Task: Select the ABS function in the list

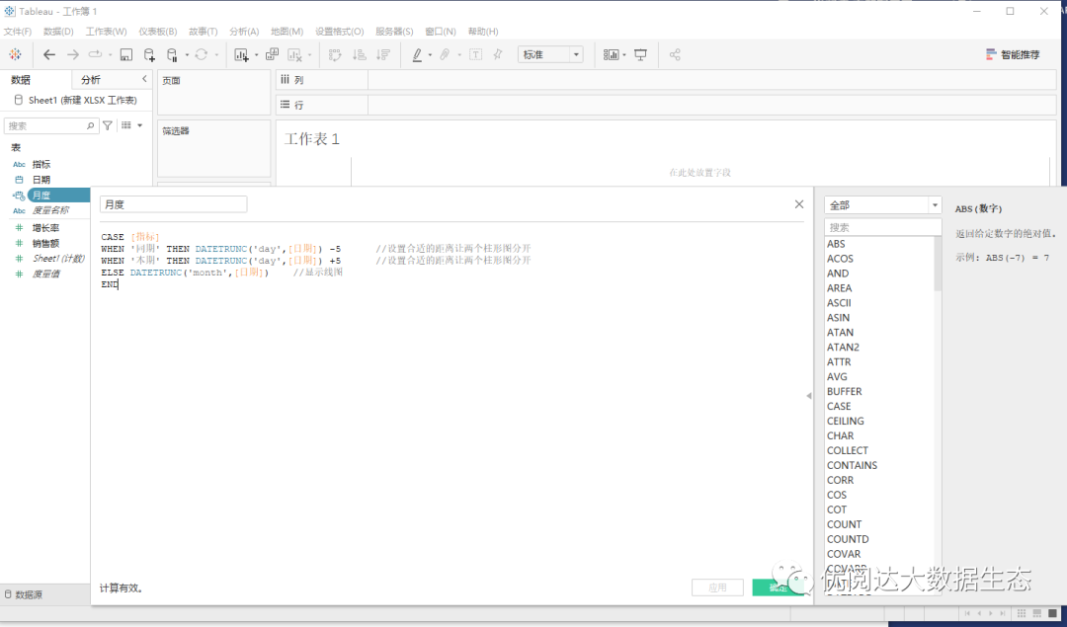Action: pyautogui.click(x=837, y=244)
